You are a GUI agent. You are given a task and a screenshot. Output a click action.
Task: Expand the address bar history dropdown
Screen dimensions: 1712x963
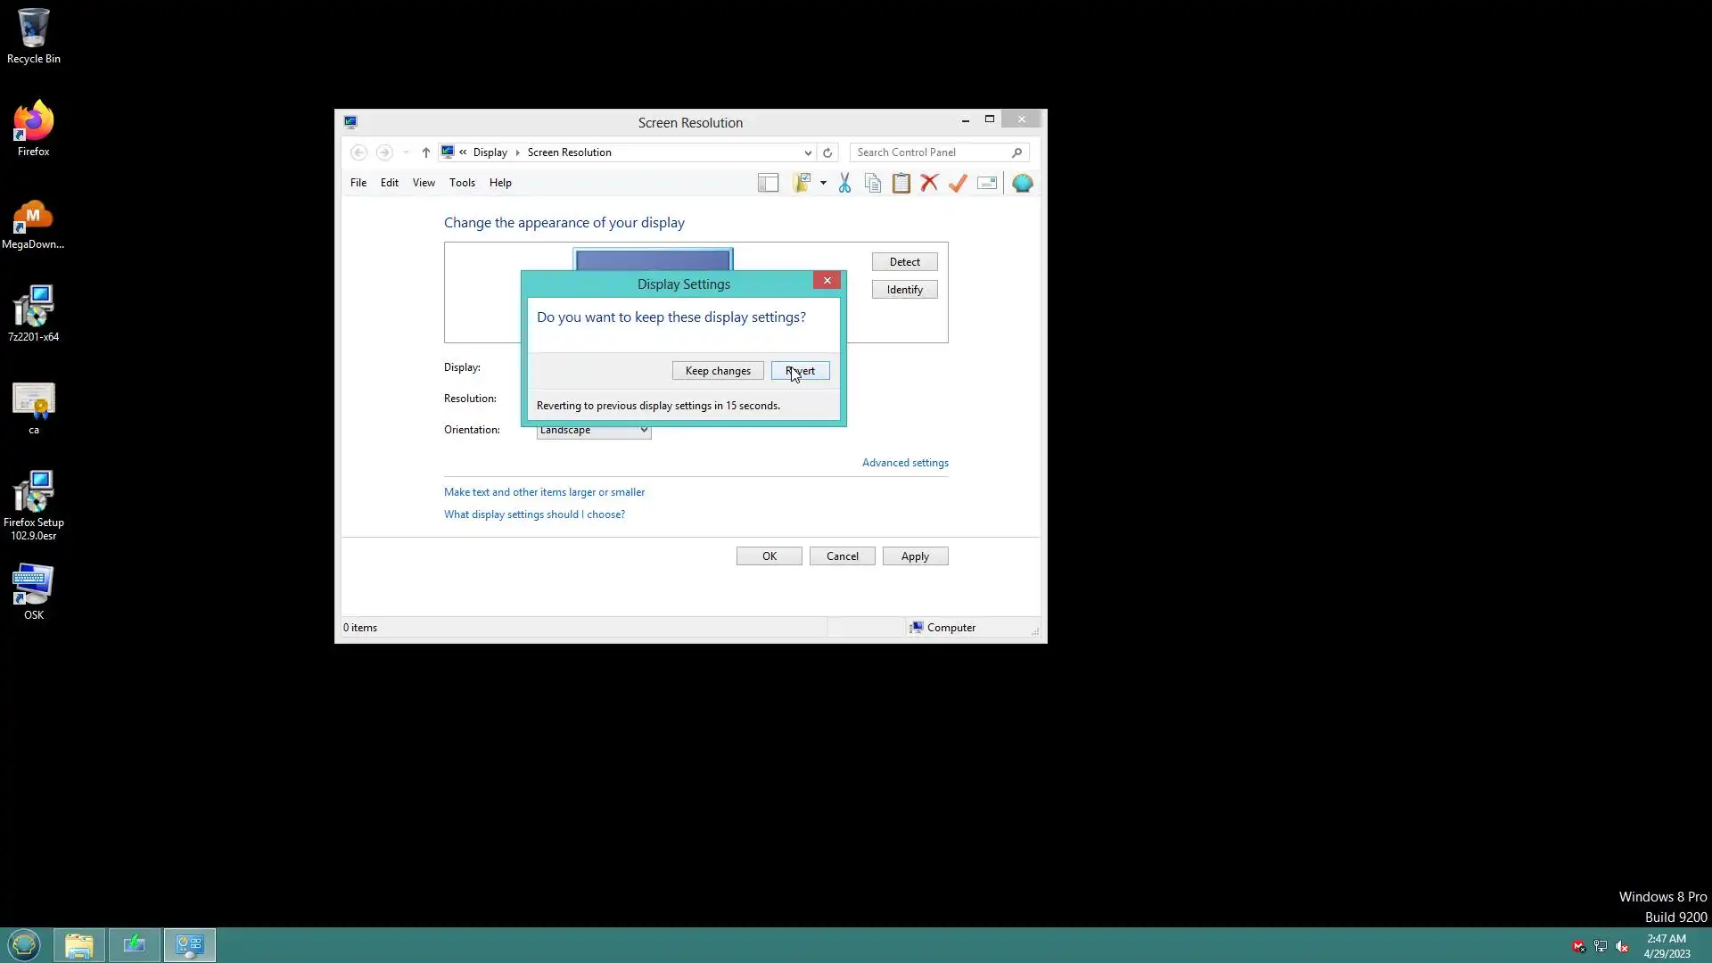point(808,152)
